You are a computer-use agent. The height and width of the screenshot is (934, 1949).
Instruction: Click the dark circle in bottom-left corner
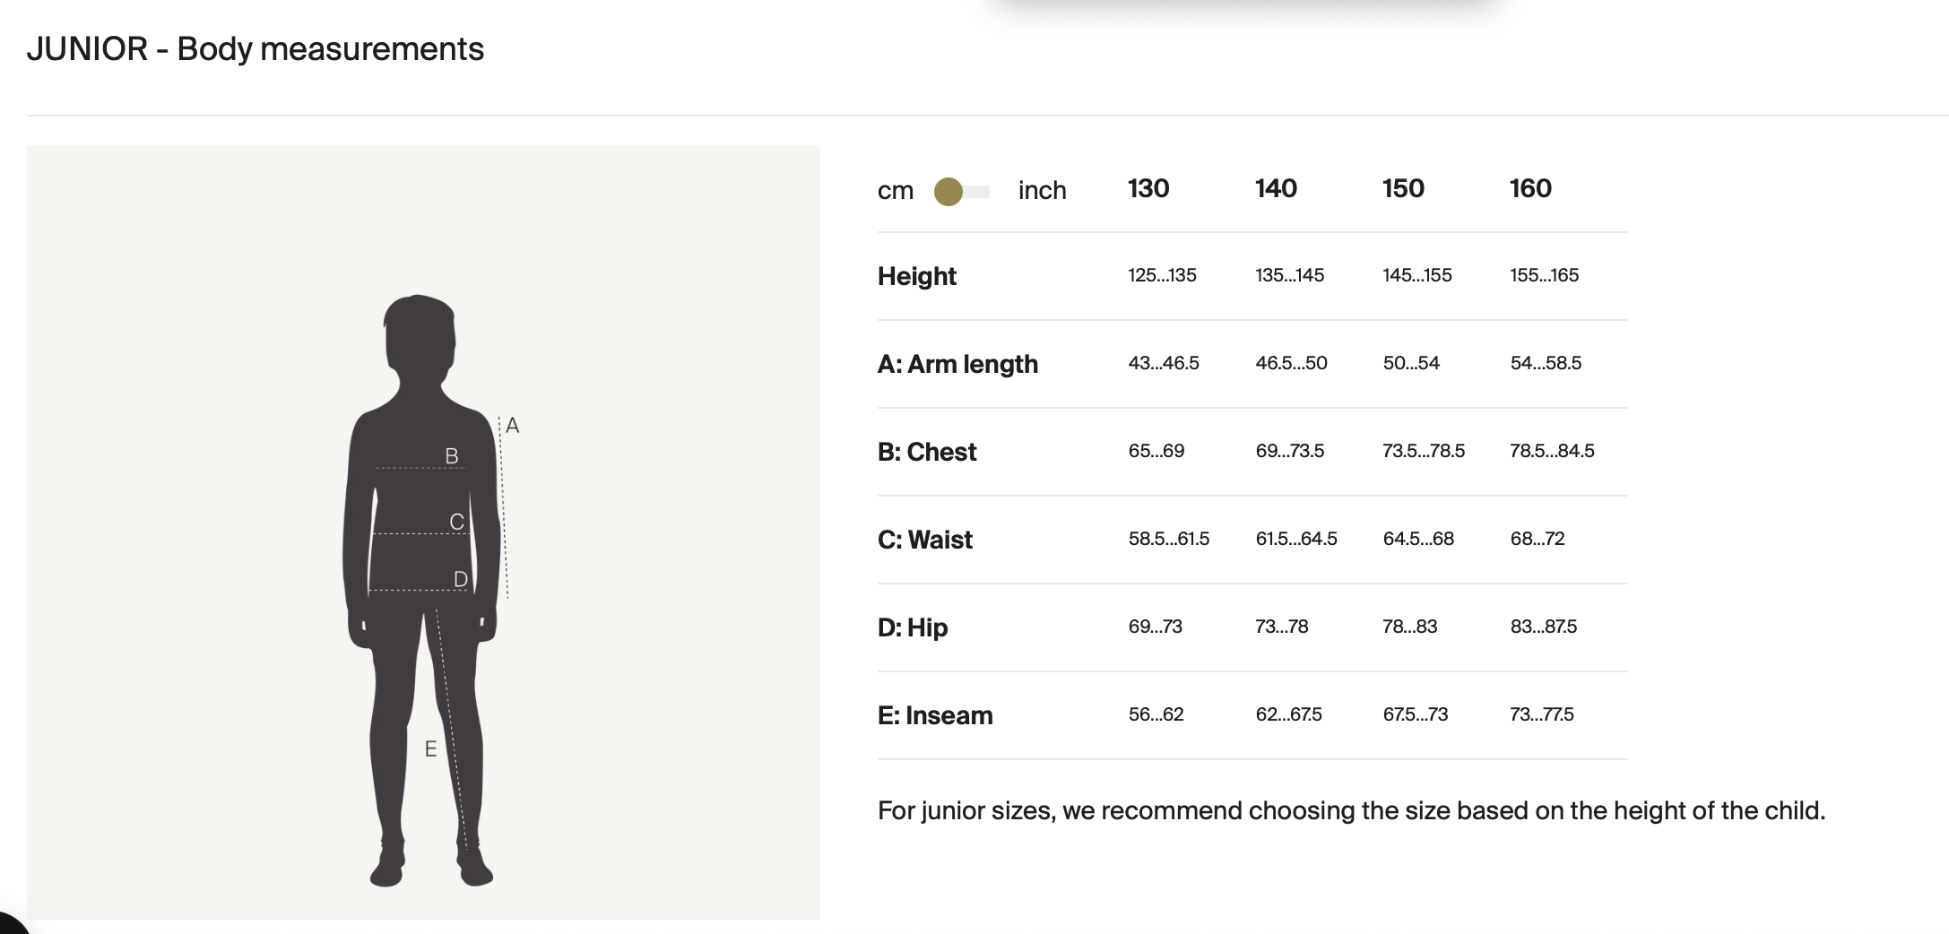9,924
